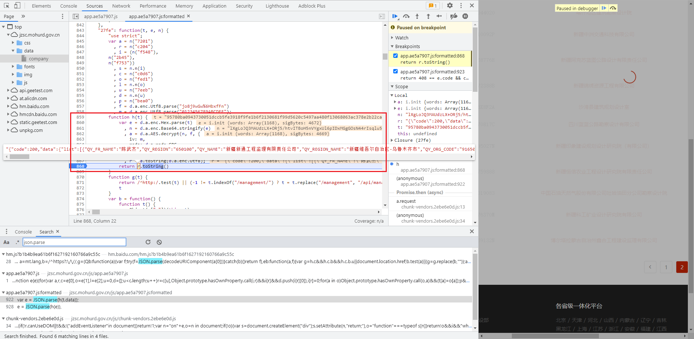Toggle match case search option
Image resolution: width=694 pixels, height=339 pixels.
click(x=7, y=242)
